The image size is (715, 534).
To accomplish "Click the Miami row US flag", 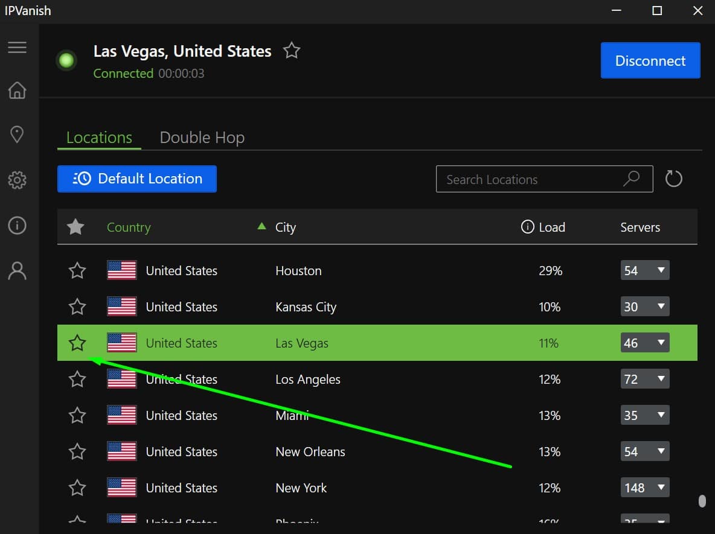I will [x=122, y=415].
